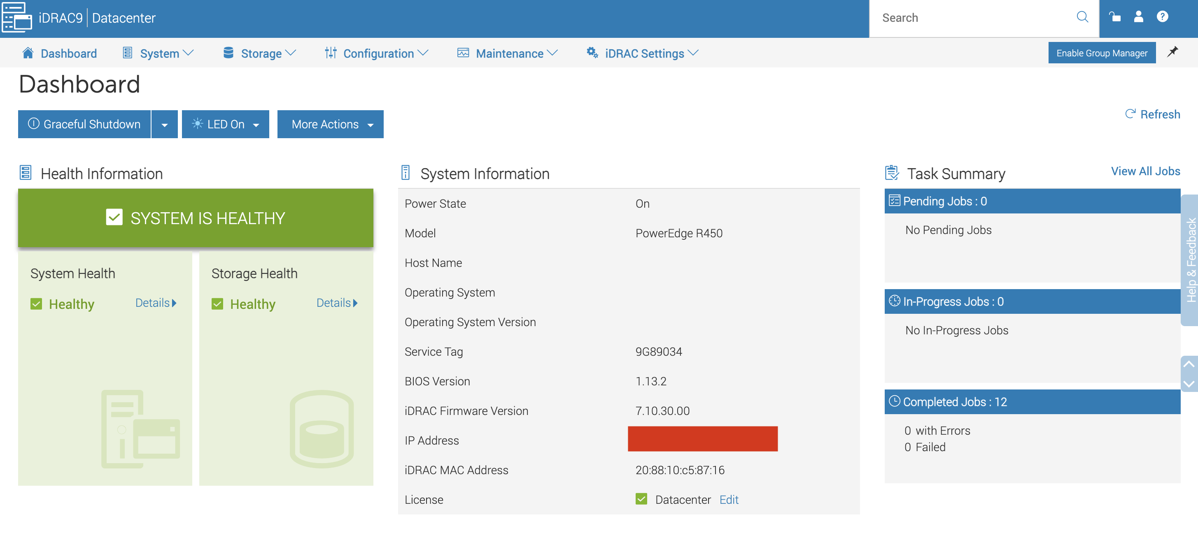This screenshot has height=533, width=1198.
Task: Click the SYSTEM IS HEALTHY banner
Action: (196, 218)
